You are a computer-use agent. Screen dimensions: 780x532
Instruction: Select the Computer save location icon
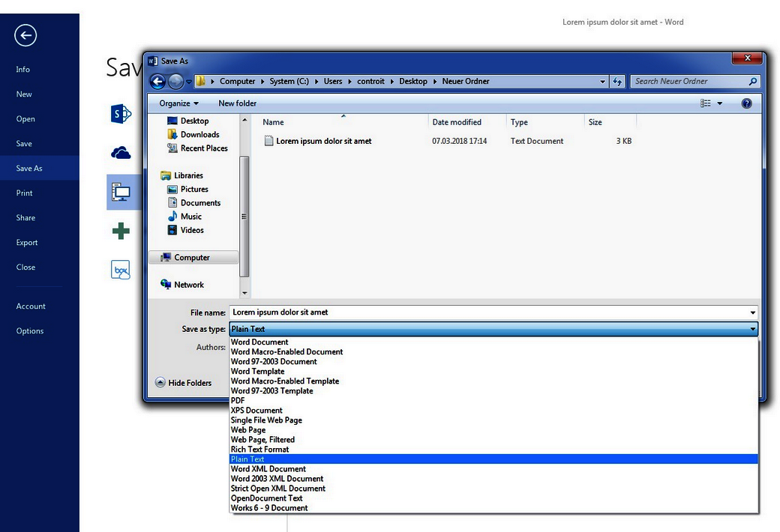pos(121,193)
